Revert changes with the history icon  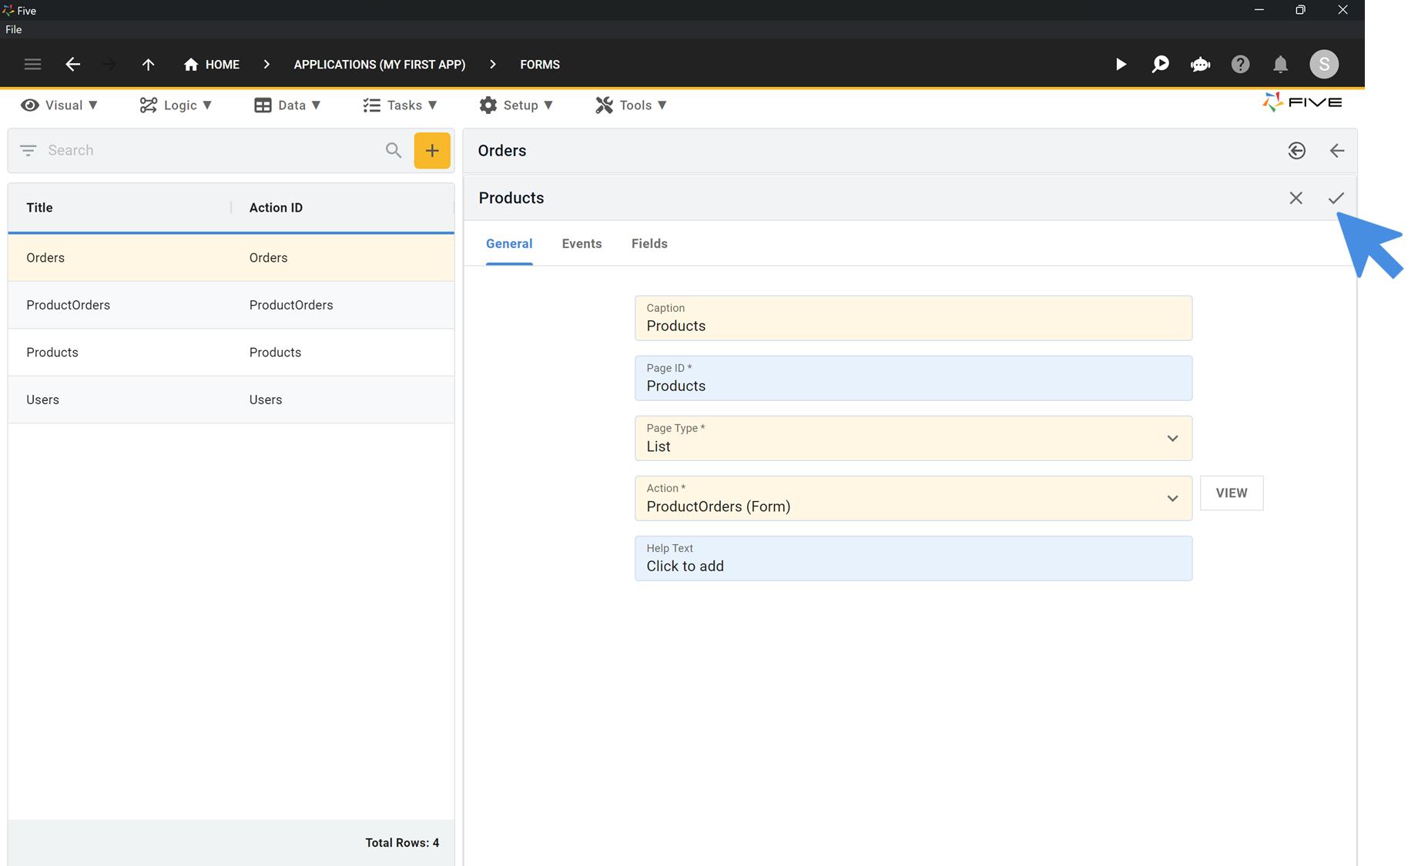click(x=1297, y=150)
